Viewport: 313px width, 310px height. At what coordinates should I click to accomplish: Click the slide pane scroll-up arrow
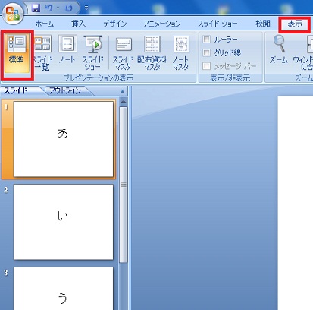tap(124, 102)
